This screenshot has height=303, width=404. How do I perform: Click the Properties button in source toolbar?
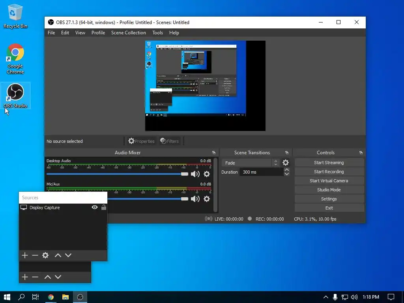coord(142,141)
